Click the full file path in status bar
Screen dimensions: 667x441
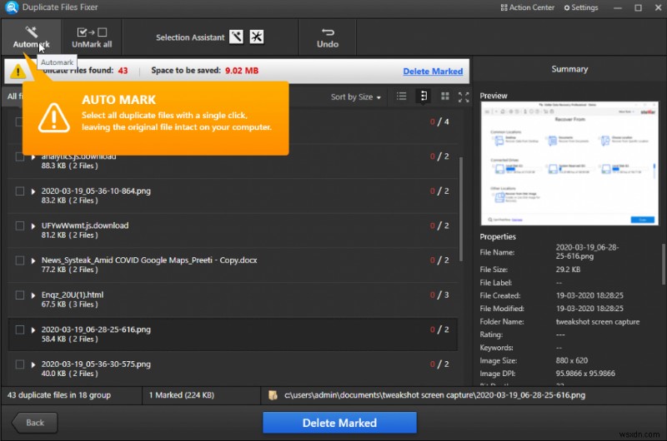coord(434,395)
